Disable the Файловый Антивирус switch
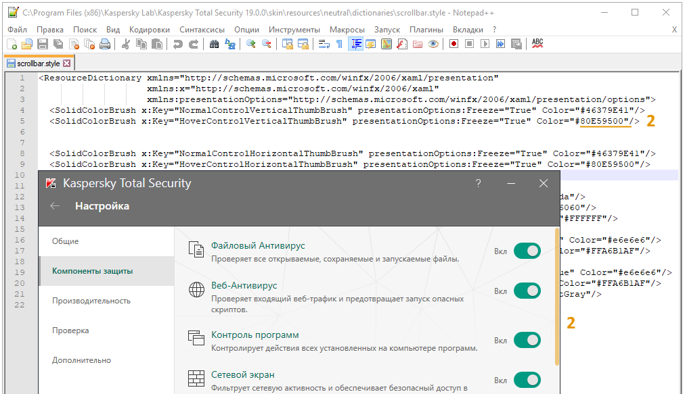Viewport: 685px width, 394px height. point(527,251)
